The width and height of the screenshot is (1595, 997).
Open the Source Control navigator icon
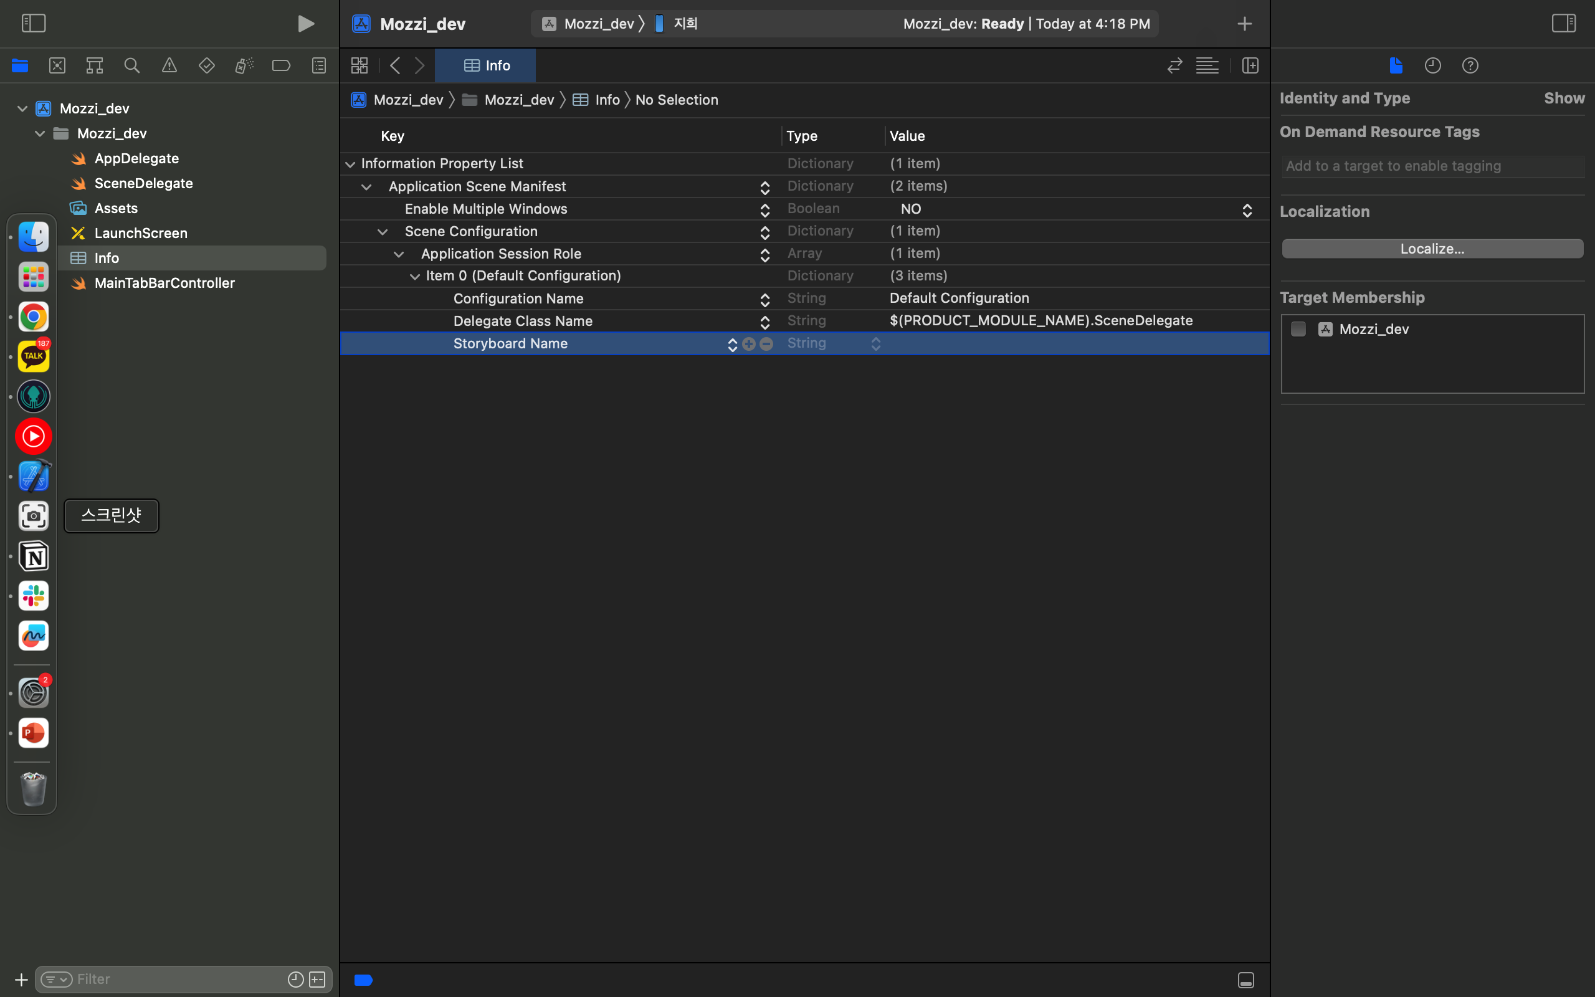[57, 65]
